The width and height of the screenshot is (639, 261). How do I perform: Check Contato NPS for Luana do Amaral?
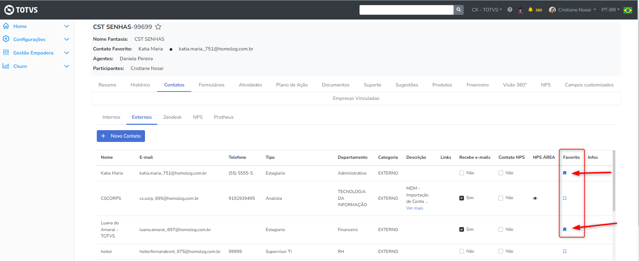pos(501,229)
